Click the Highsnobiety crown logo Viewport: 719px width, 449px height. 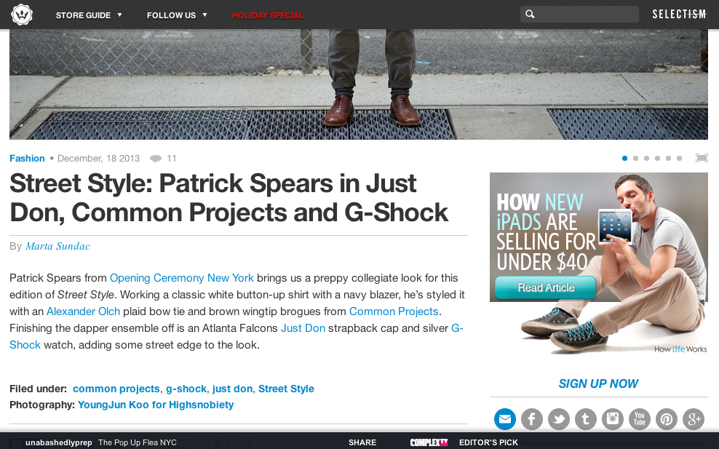point(22,15)
